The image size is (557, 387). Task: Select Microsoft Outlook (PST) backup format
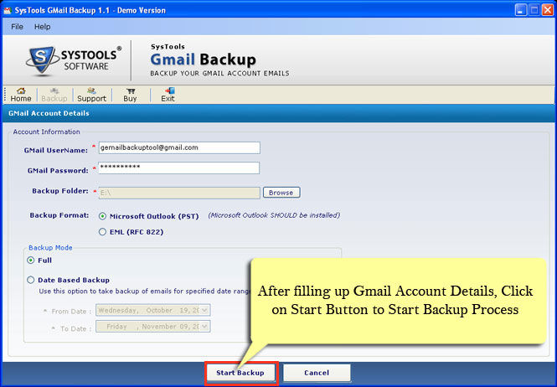[x=102, y=216]
